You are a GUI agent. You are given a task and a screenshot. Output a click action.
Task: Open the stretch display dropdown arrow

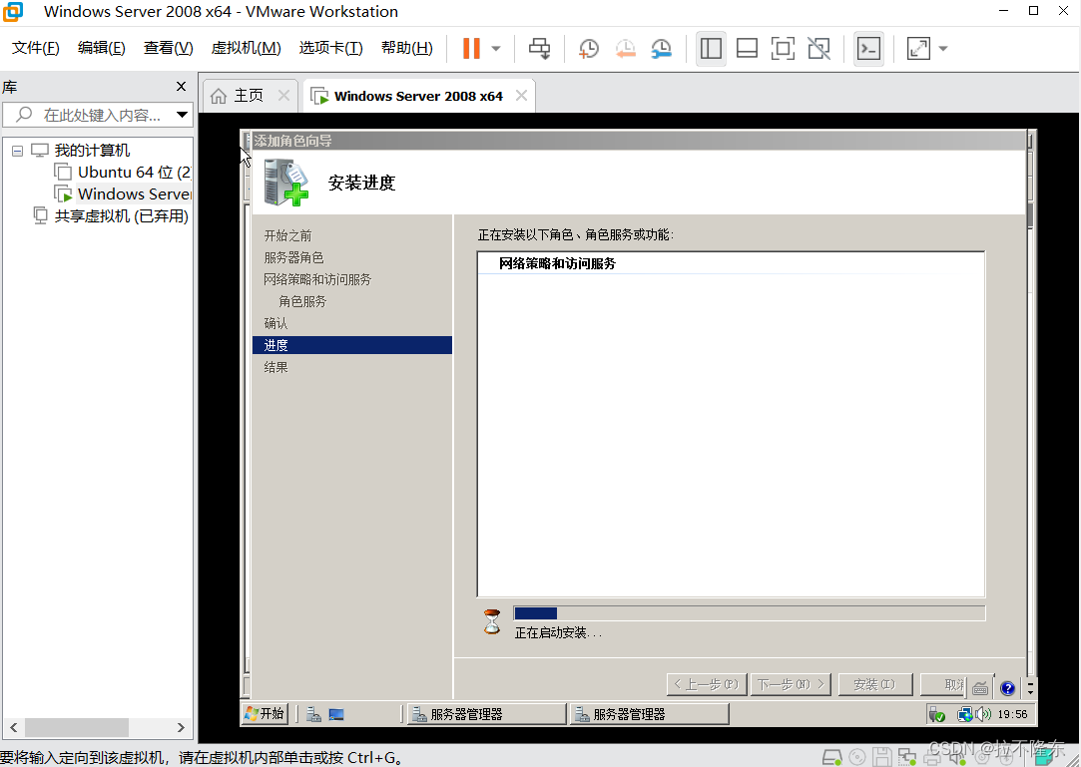[944, 48]
